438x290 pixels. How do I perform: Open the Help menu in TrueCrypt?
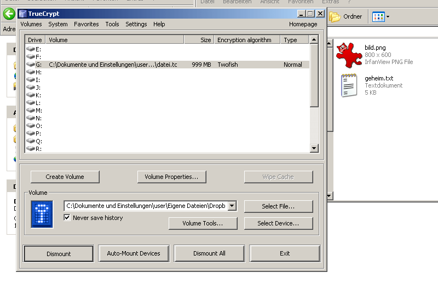159,24
